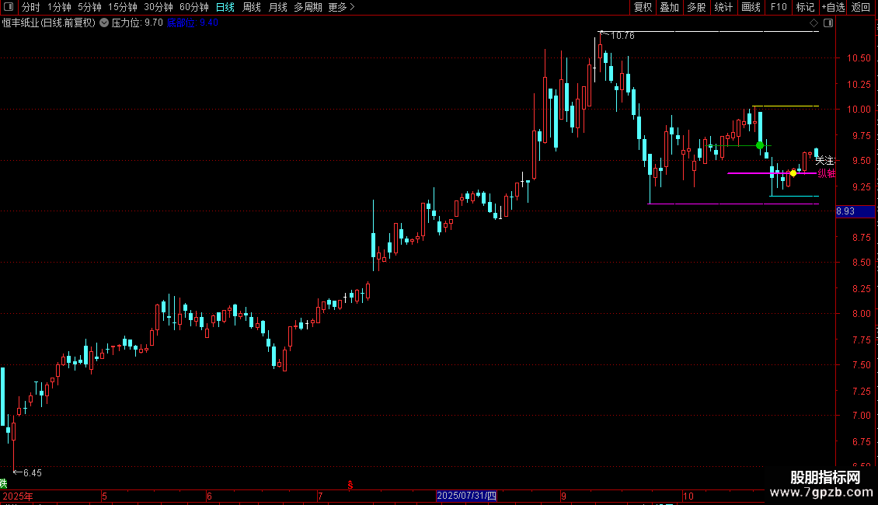Screen dimensions: 878x505
Task: Click the magenta 纵桩 annotation
Action: click(827, 173)
